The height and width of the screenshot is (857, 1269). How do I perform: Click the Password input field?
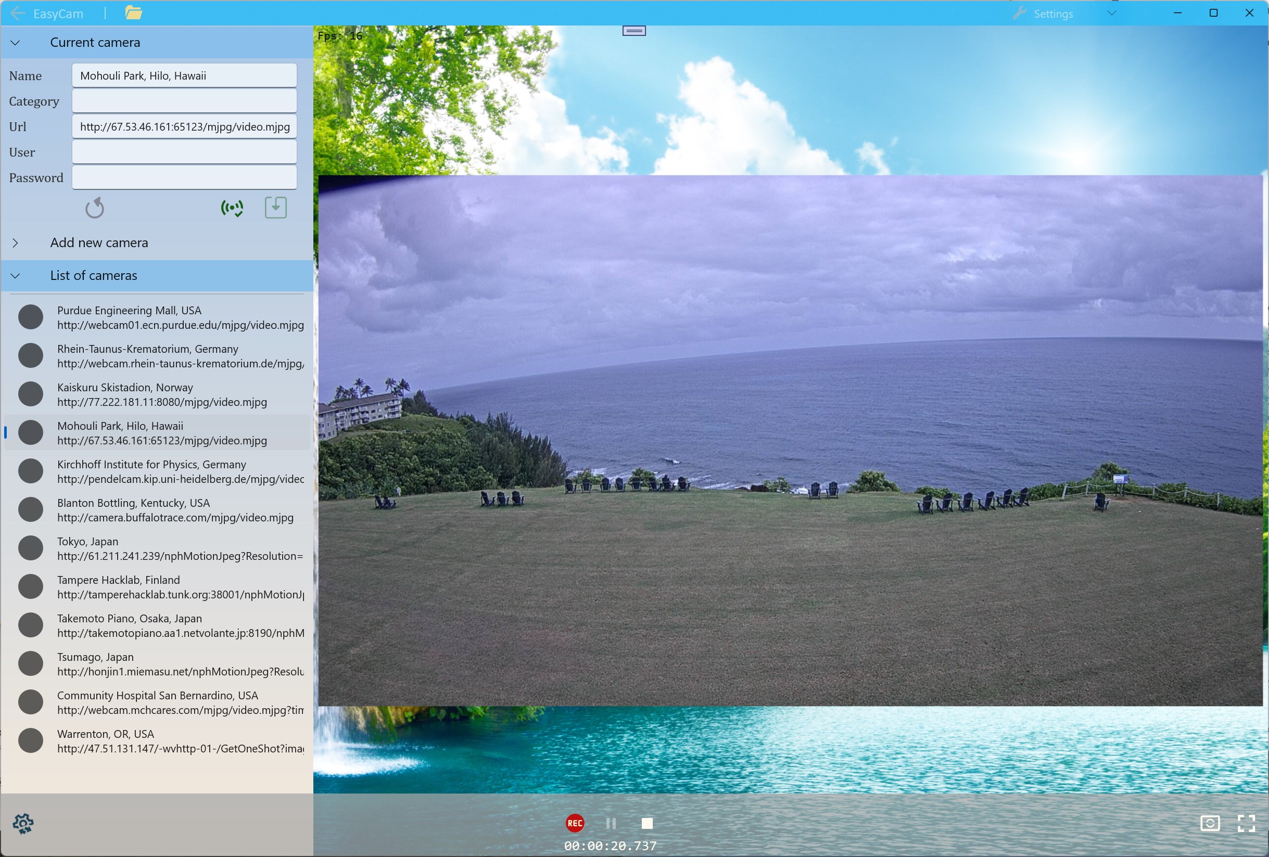(185, 177)
